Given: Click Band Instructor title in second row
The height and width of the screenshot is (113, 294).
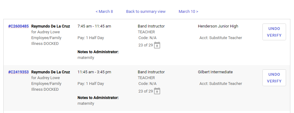Looking at the screenshot, I should pos(151,72).
